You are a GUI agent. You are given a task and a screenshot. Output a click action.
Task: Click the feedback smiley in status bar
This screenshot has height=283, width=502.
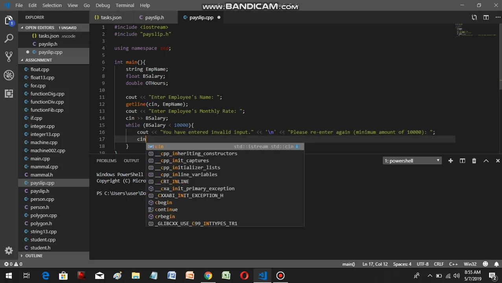tap(485, 264)
